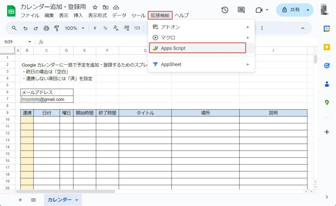Star this spreadsheet document
The image size is (336, 206).
[95, 7]
